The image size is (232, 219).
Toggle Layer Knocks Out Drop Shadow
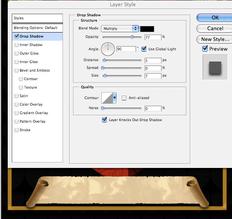104,120
